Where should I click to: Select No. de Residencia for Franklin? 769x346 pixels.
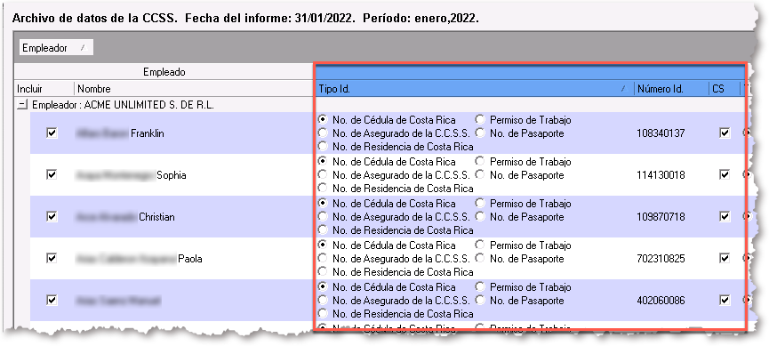click(323, 146)
